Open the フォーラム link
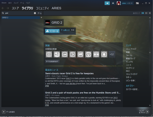The image size is (153, 117). click(x=129, y=55)
